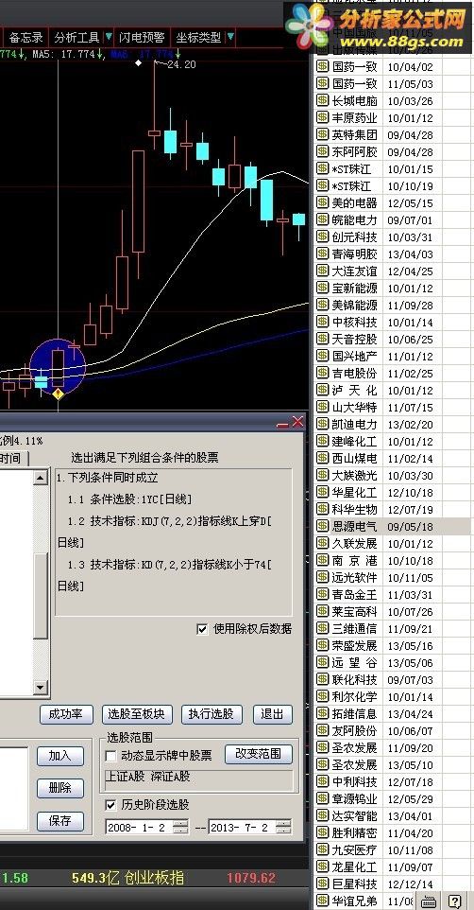
Task: Open the 备忘录 menu
Action: click(x=25, y=38)
